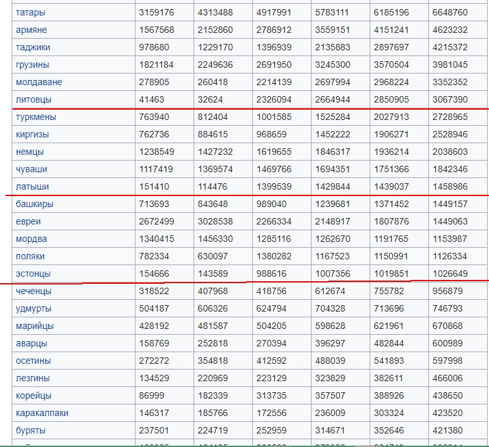Open the корейцы link

tap(34, 396)
